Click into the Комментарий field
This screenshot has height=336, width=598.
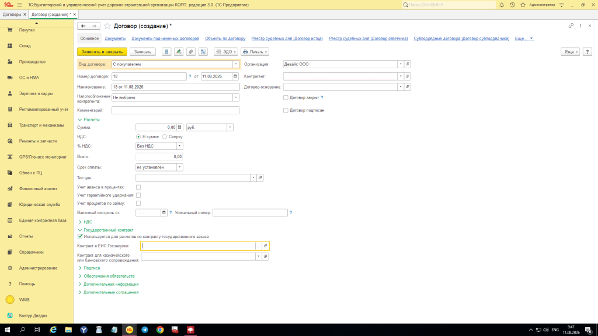[175, 110]
